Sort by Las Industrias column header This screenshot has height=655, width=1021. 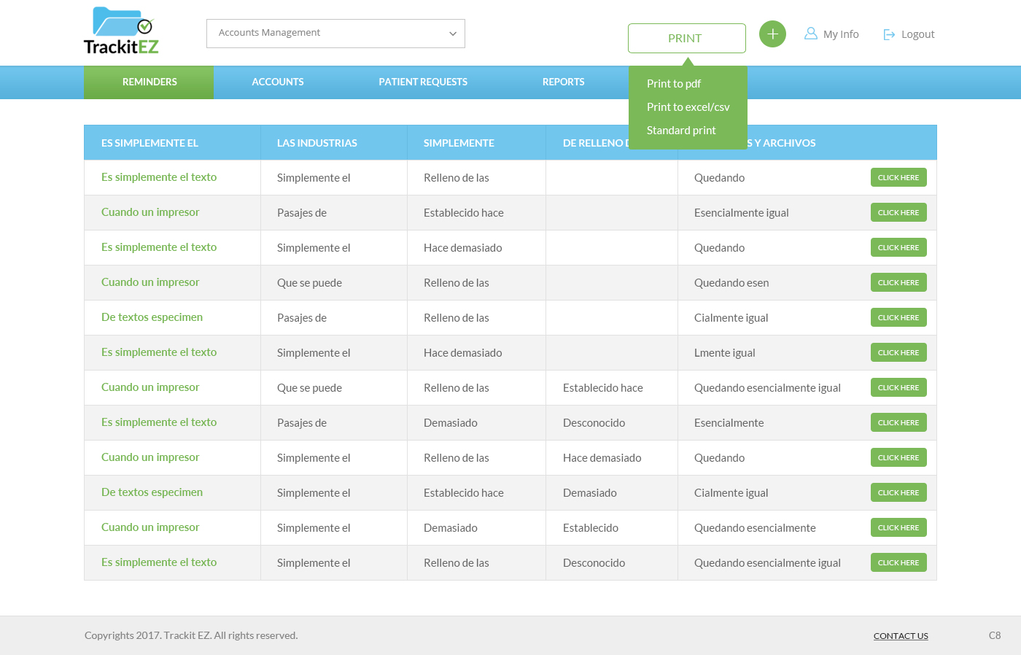point(317,143)
